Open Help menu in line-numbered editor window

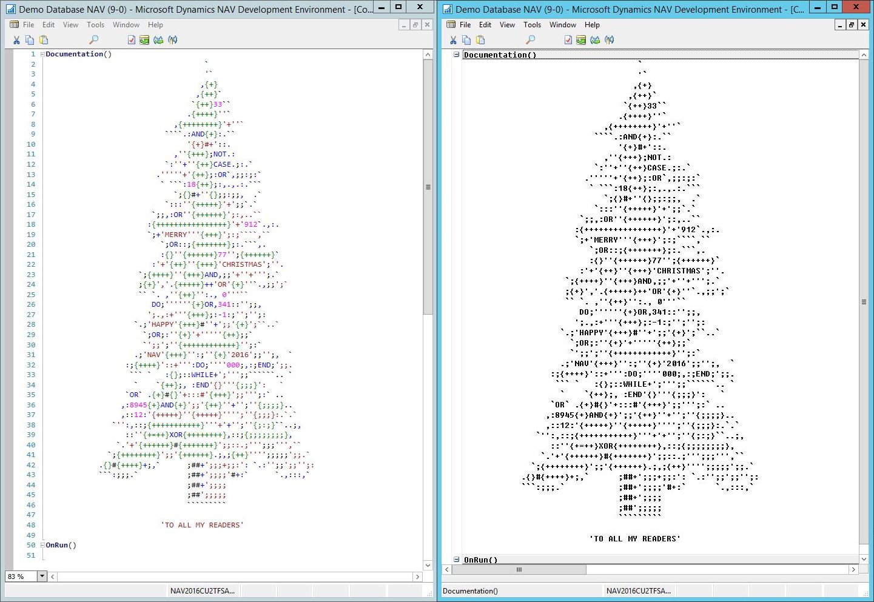(156, 25)
